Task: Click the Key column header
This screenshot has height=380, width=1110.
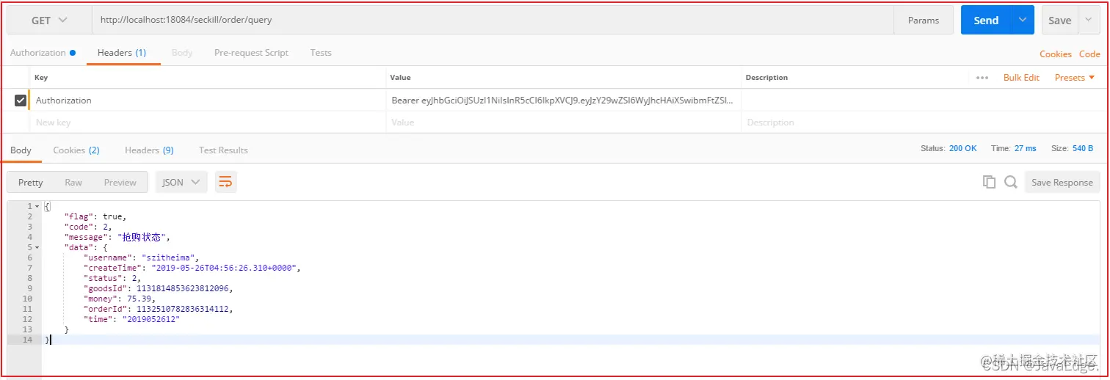Action: [x=41, y=78]
